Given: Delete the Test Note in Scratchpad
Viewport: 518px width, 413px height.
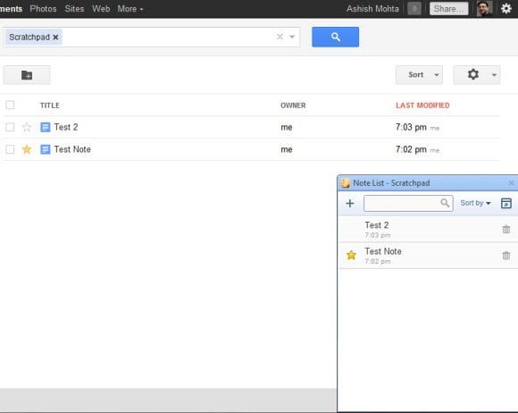Looking at the screenshot, I should click(x=506, y=256).
